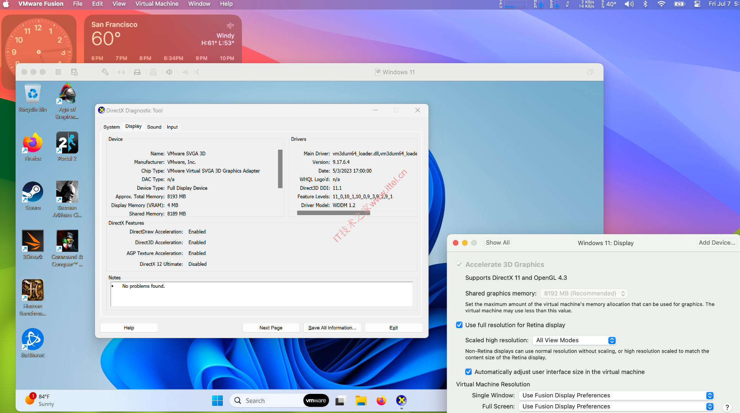Switch to the Sound tab
This screenshot has height=413, width=740.
click(x=154, y=127)
